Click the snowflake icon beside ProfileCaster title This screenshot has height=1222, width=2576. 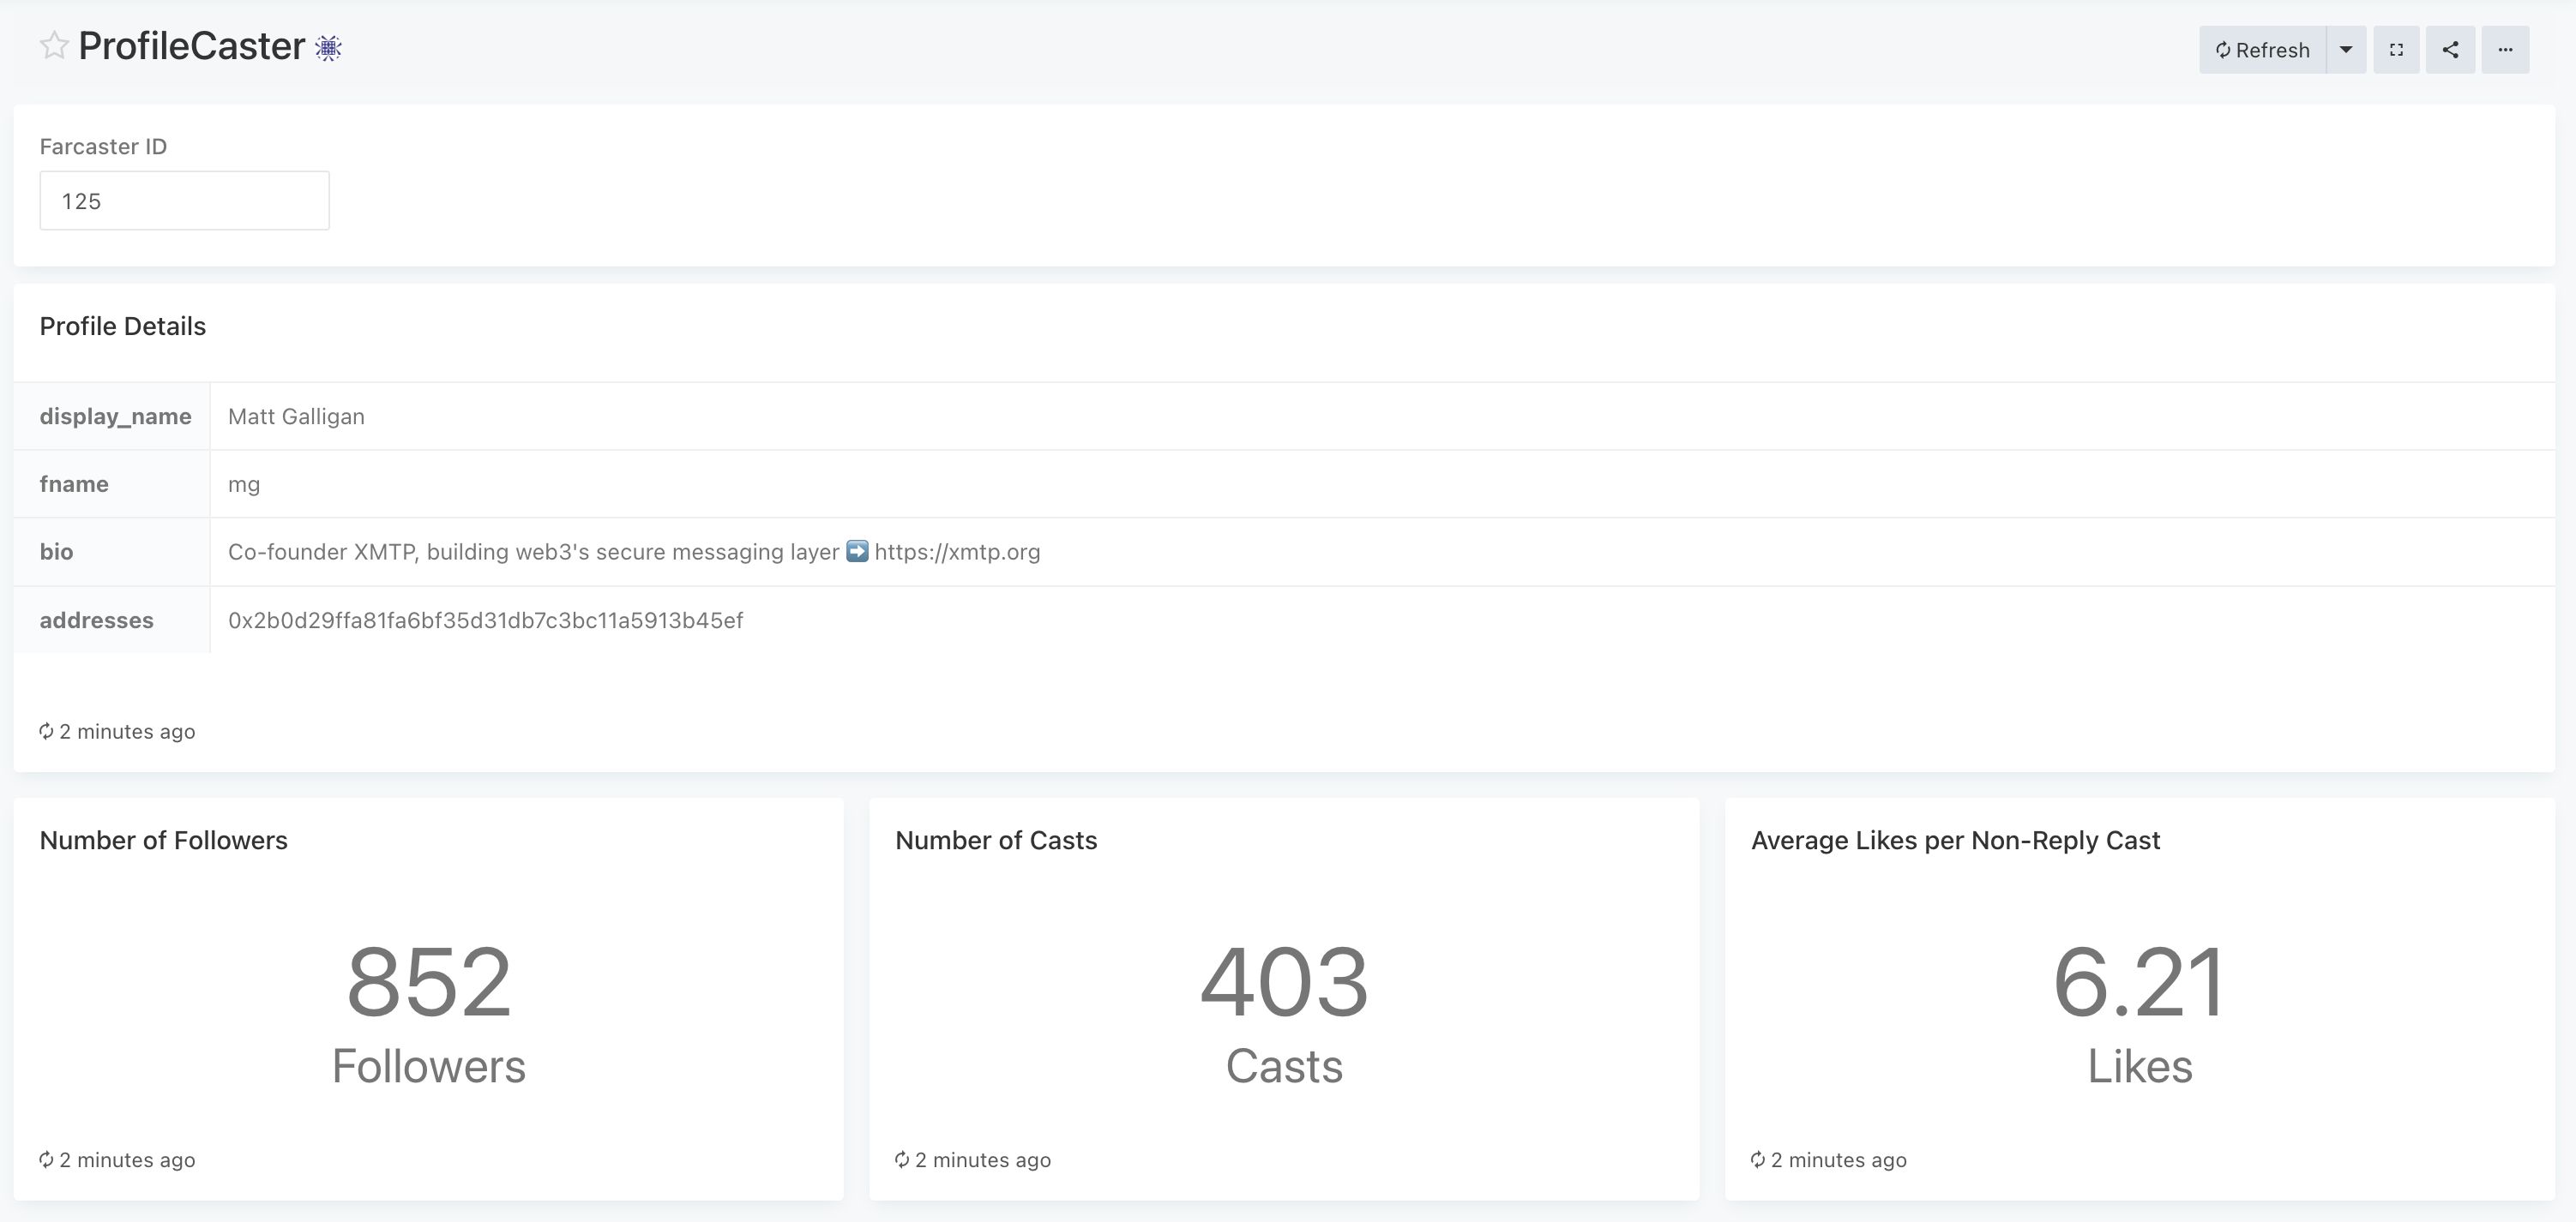coord(328,48)
